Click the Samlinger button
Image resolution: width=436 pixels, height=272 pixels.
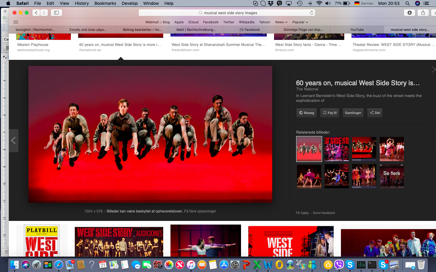click(x=353, y=113)
